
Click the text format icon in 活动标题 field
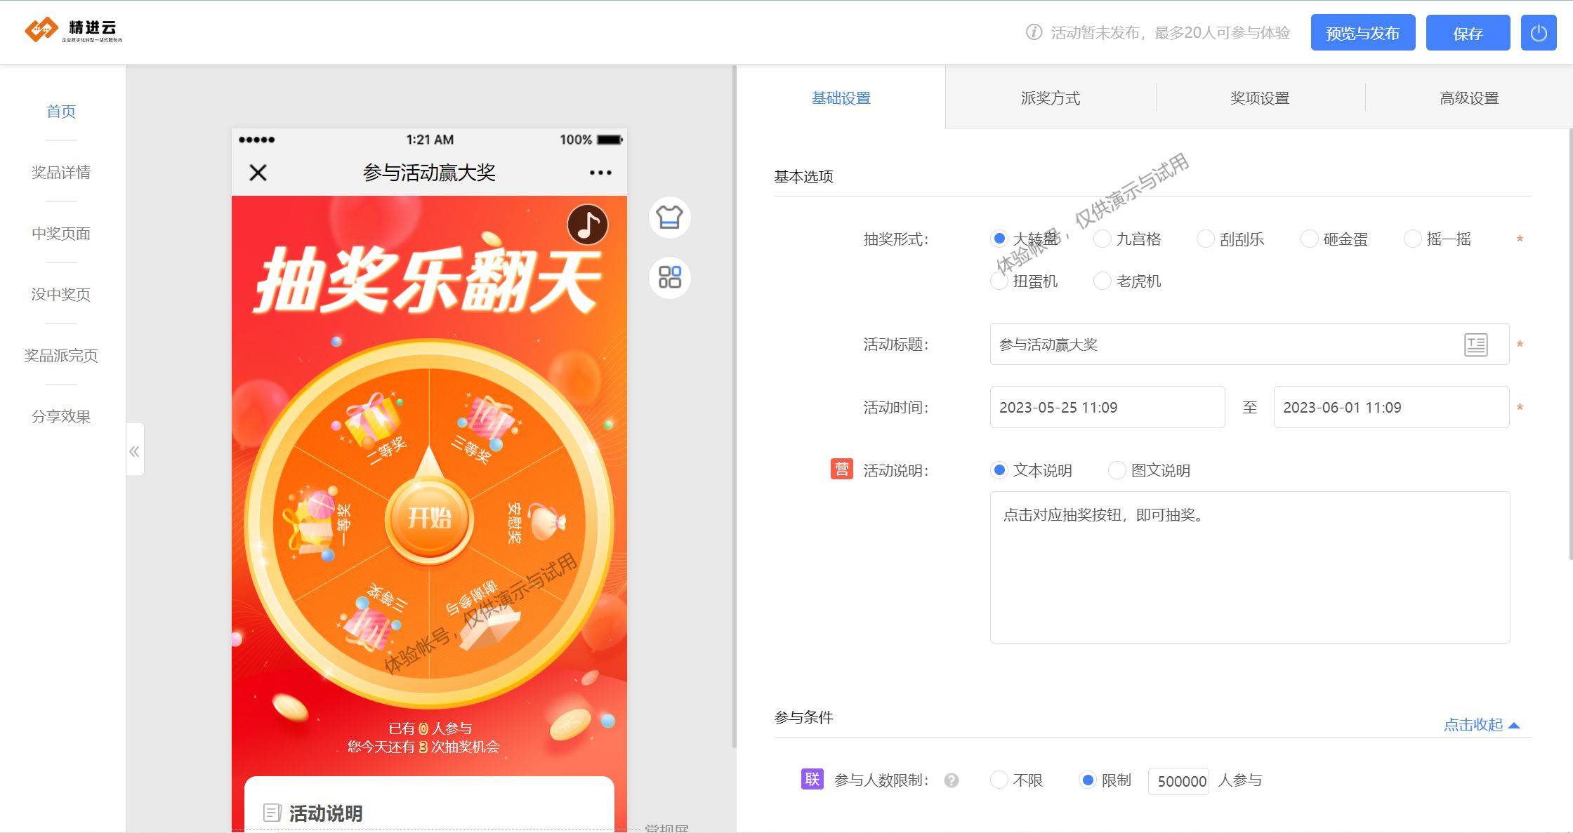pos(1475,345)
